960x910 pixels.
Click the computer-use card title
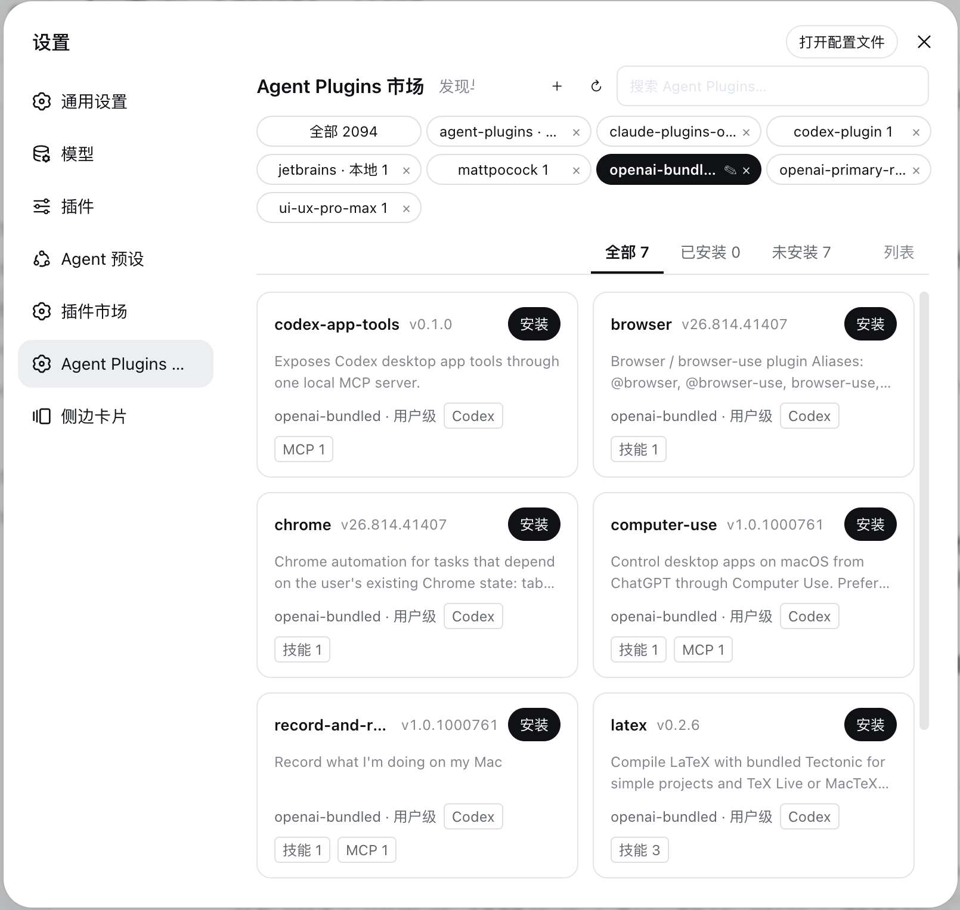point(664,525)
